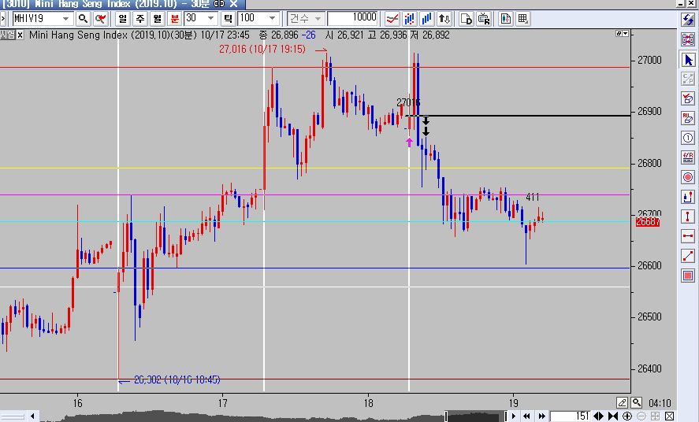Click the 주 (weekly) period button
The height and width of the screenshot is (422, 699).
[139, 18]
